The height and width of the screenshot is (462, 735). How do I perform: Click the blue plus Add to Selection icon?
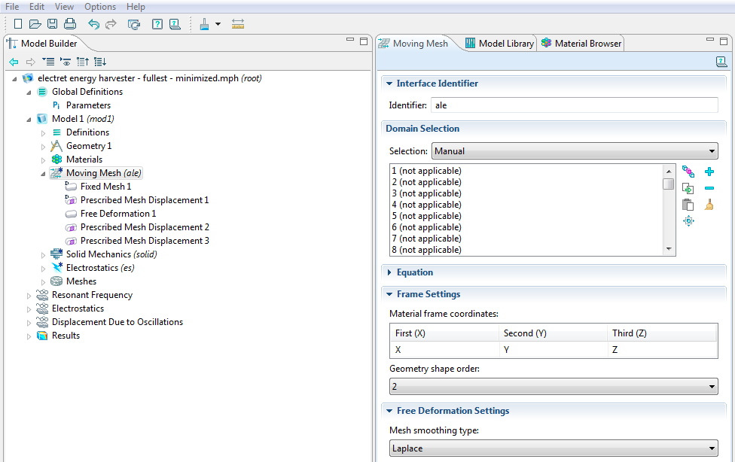(709, 172)
